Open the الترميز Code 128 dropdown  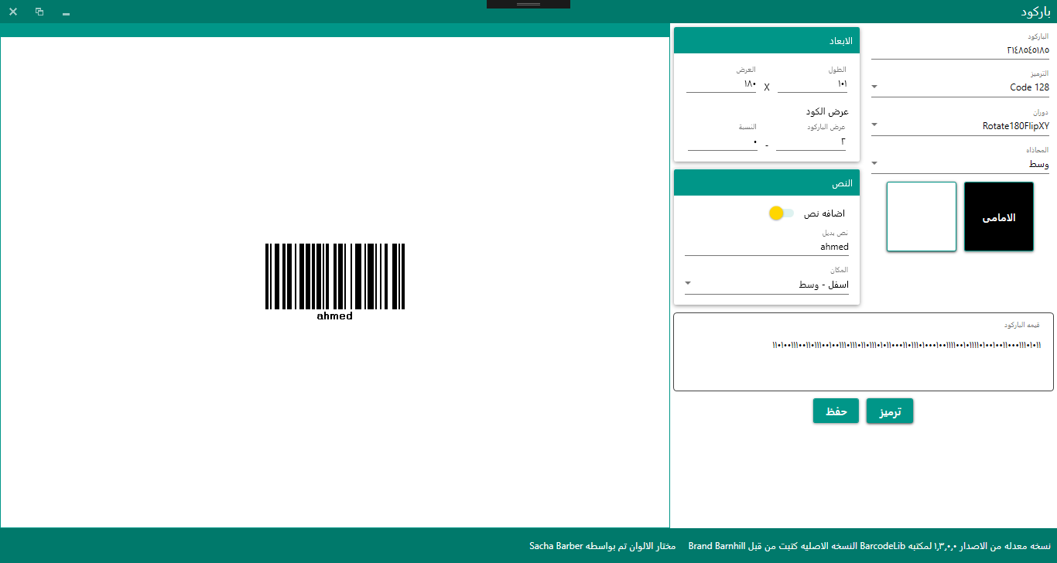960,87
